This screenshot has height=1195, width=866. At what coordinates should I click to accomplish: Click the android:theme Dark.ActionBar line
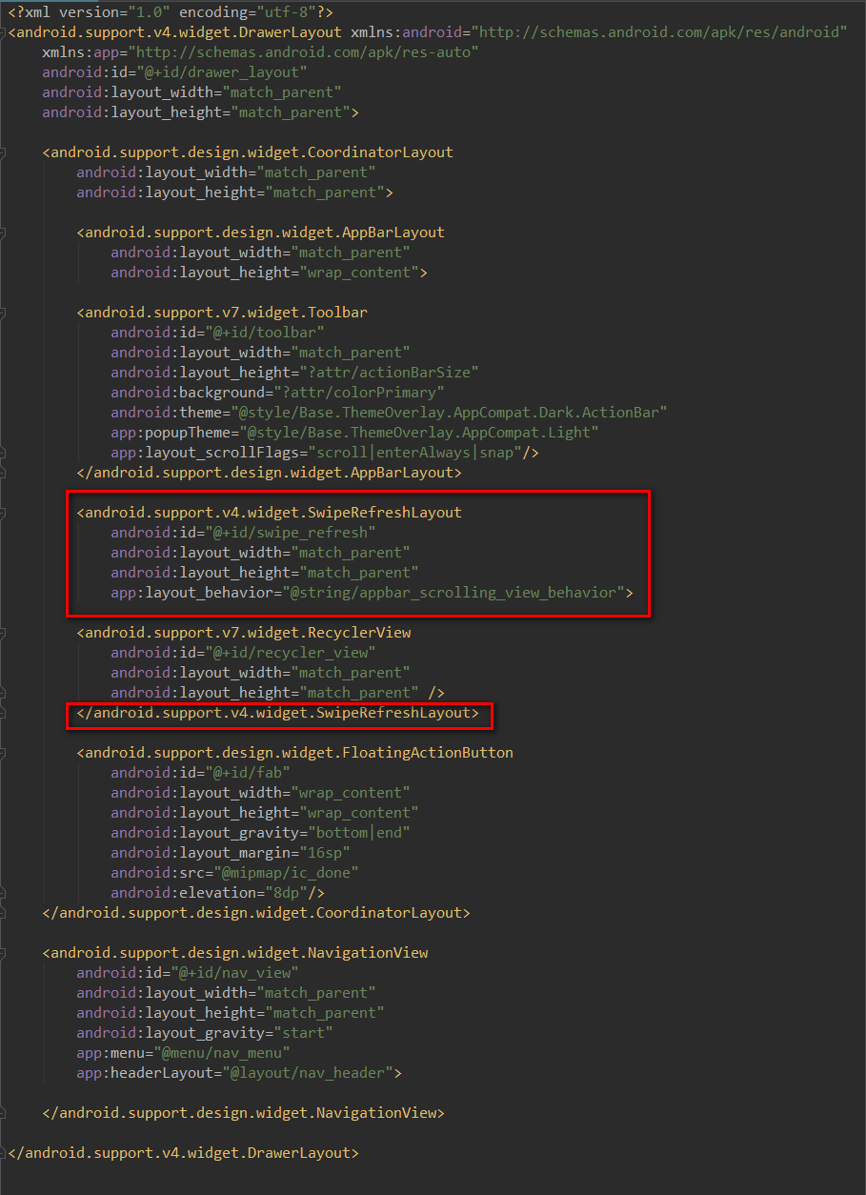pos(390,413)
